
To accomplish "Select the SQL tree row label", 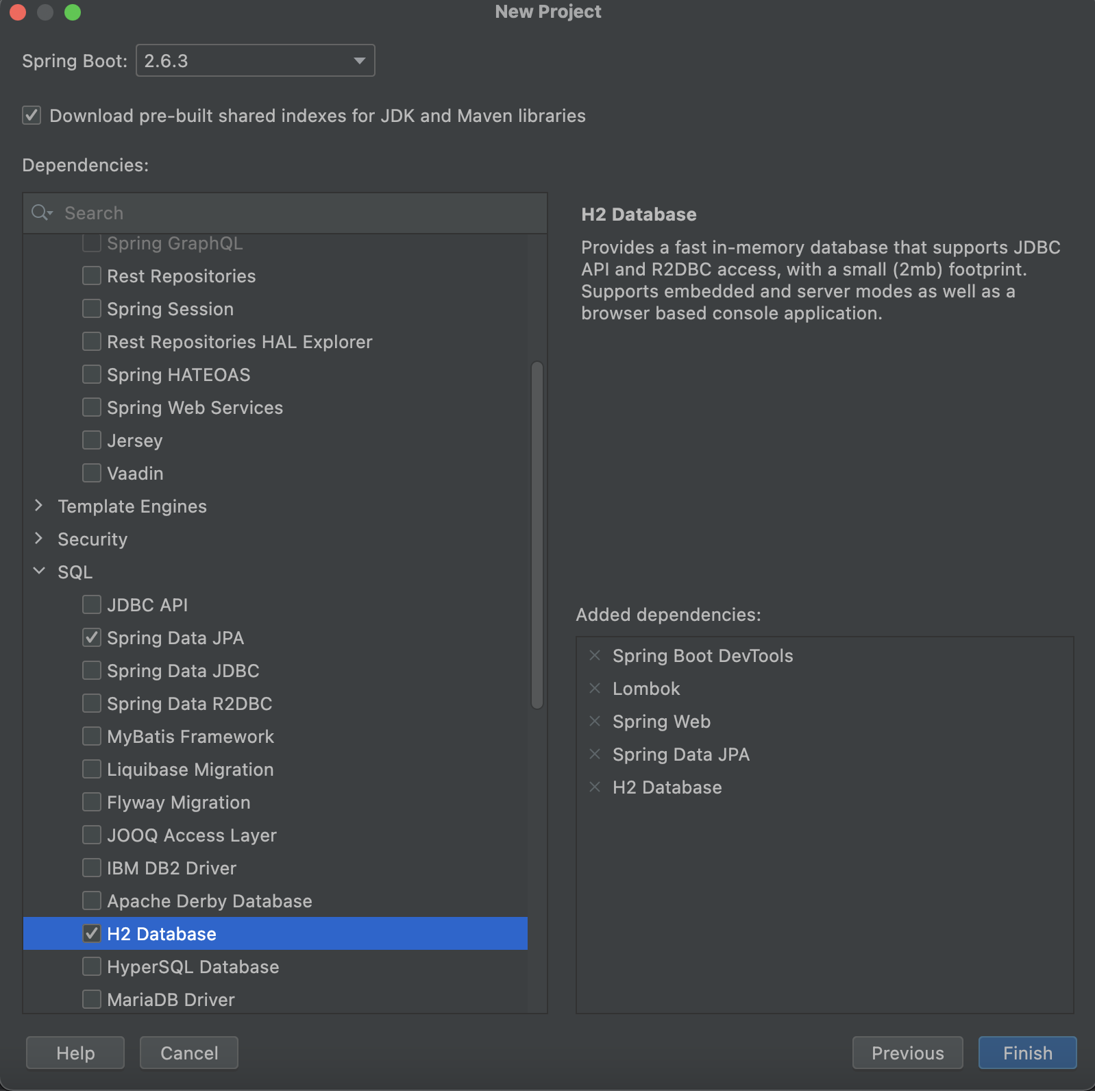I will click(x=75, y=572).
